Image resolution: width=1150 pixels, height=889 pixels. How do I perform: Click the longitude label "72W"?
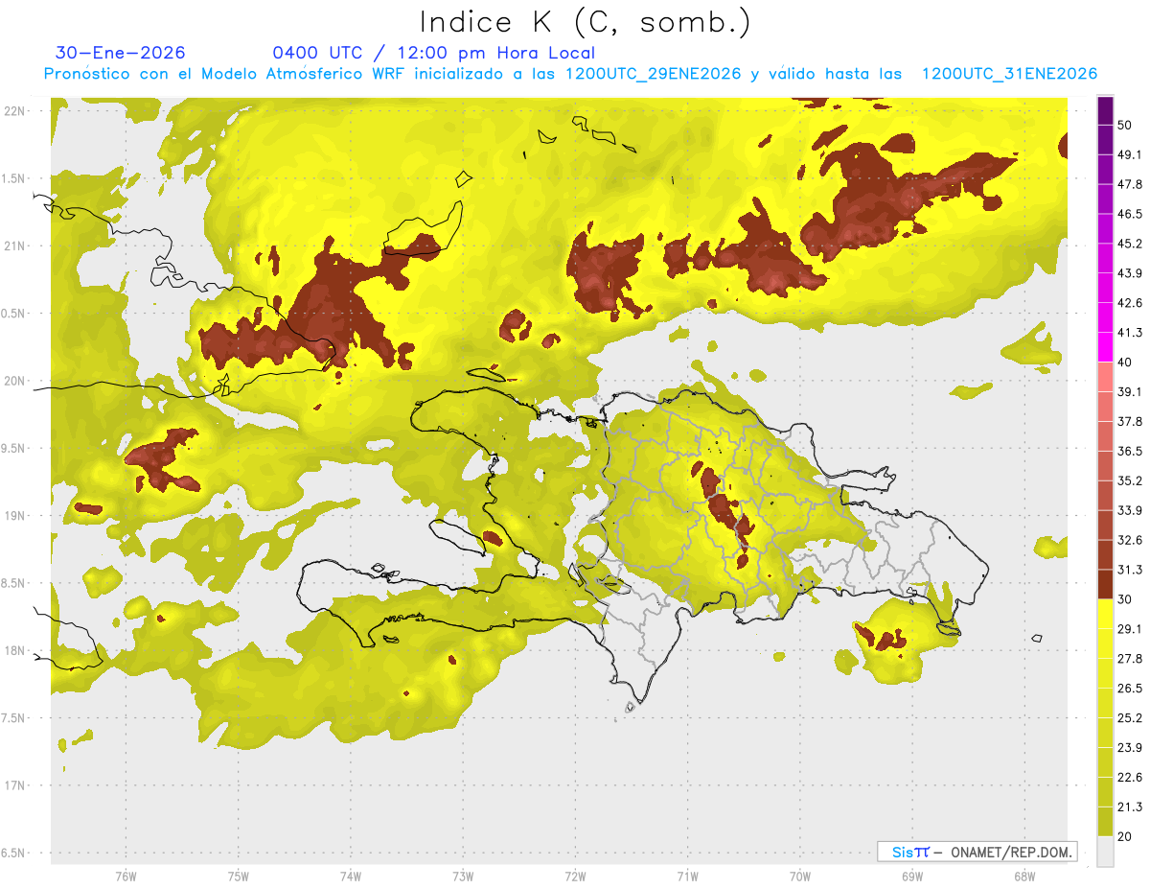point(575,877)
